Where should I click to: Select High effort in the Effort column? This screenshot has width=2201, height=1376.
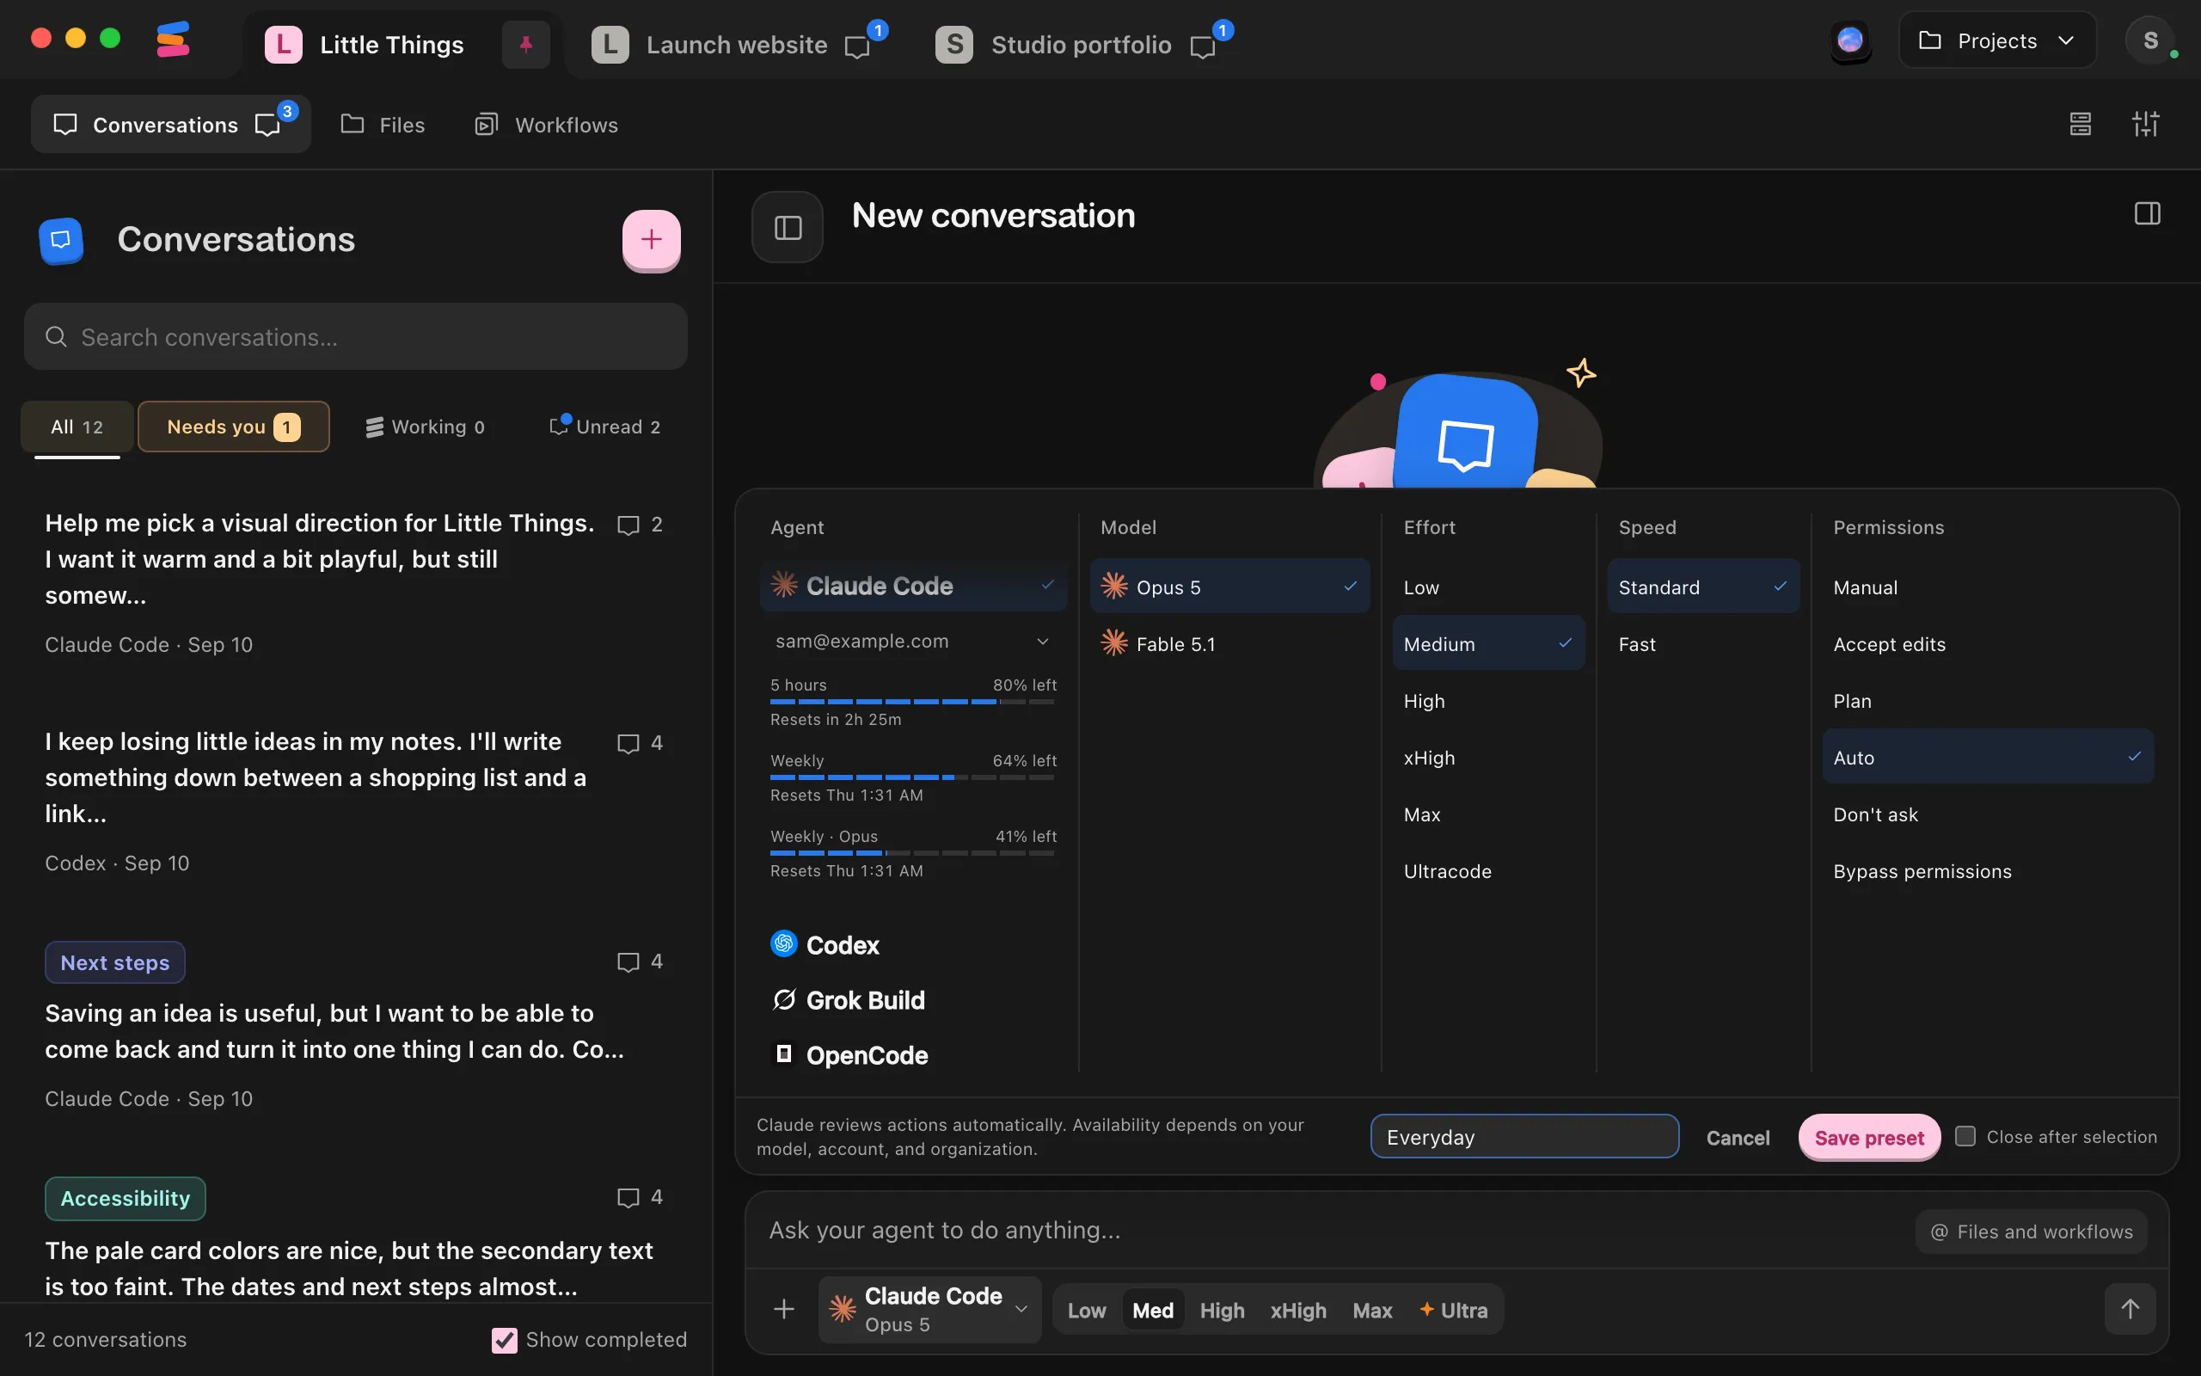click(1488, 701)
